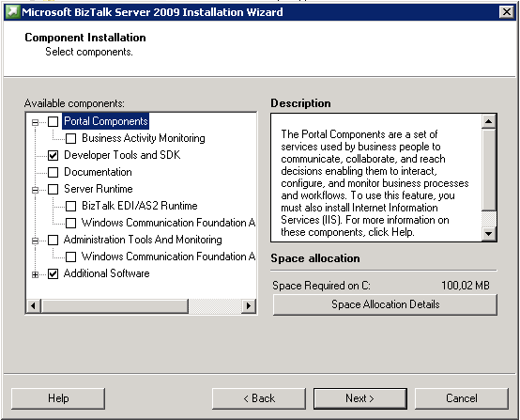Viewport: 520px width, 420px height.
Task: Uncheck the Additional Software checkbox
Action: (x=54, y=273)
